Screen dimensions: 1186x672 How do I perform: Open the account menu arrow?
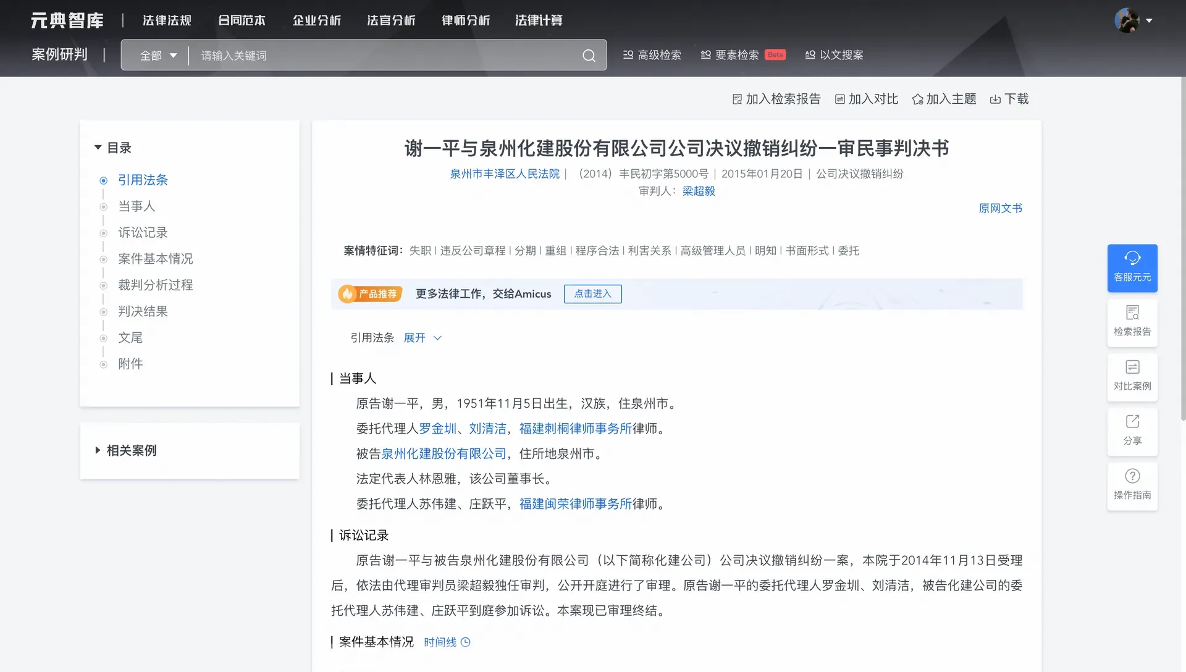[x=1149, y=20]
